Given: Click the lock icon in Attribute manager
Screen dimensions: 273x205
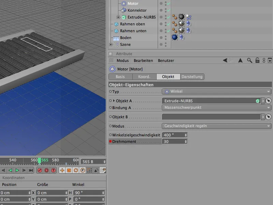Looking at the screenshot, I should pos(258,60).
